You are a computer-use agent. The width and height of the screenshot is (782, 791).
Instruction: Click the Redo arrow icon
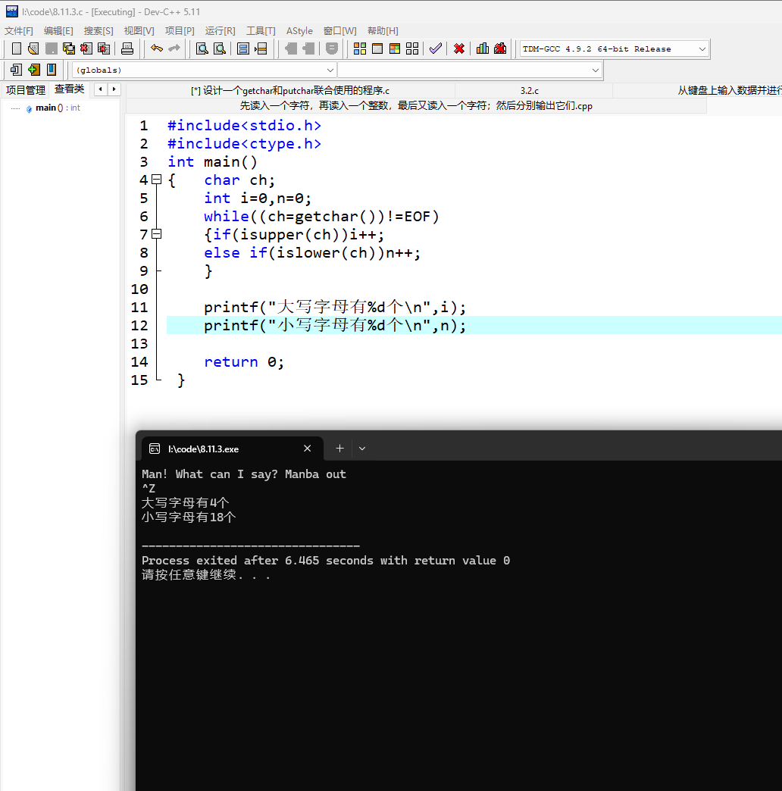174,48
